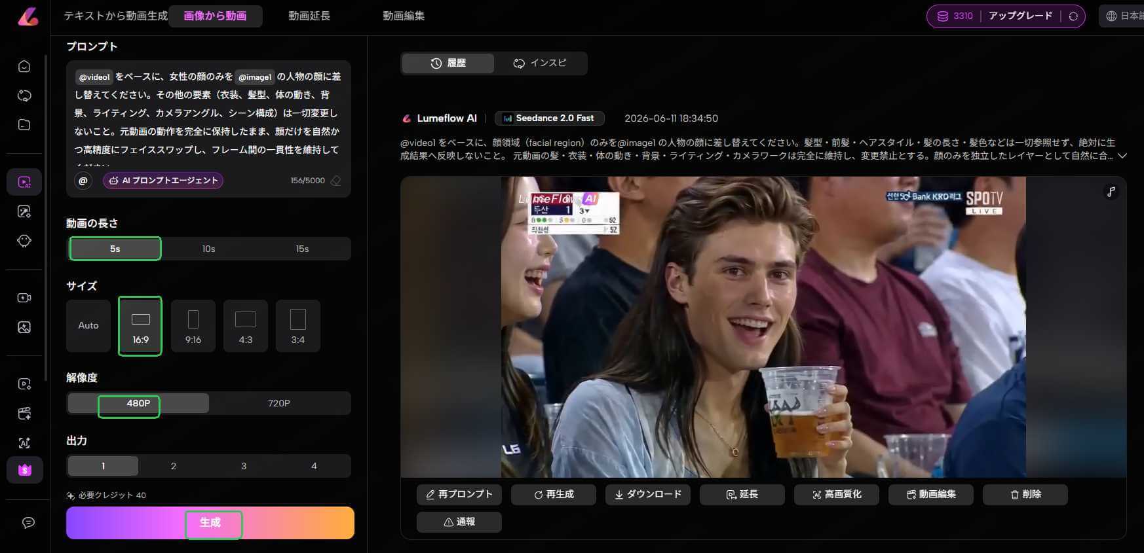This screenshot has width=1144, height=553.
Task: Open the face character sidebar icon
Action: pos(24,240)
